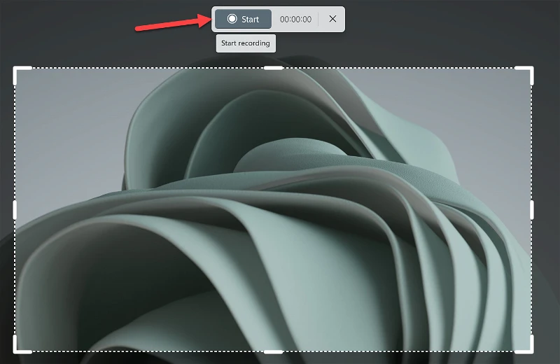
Task: Click the bottom-center edge selection handle
Action: 273,352
